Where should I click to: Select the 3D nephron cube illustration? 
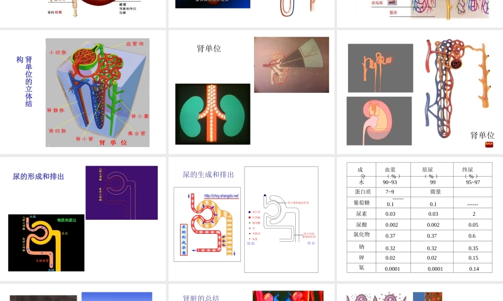pyautogui.click(x=98, y=93)
